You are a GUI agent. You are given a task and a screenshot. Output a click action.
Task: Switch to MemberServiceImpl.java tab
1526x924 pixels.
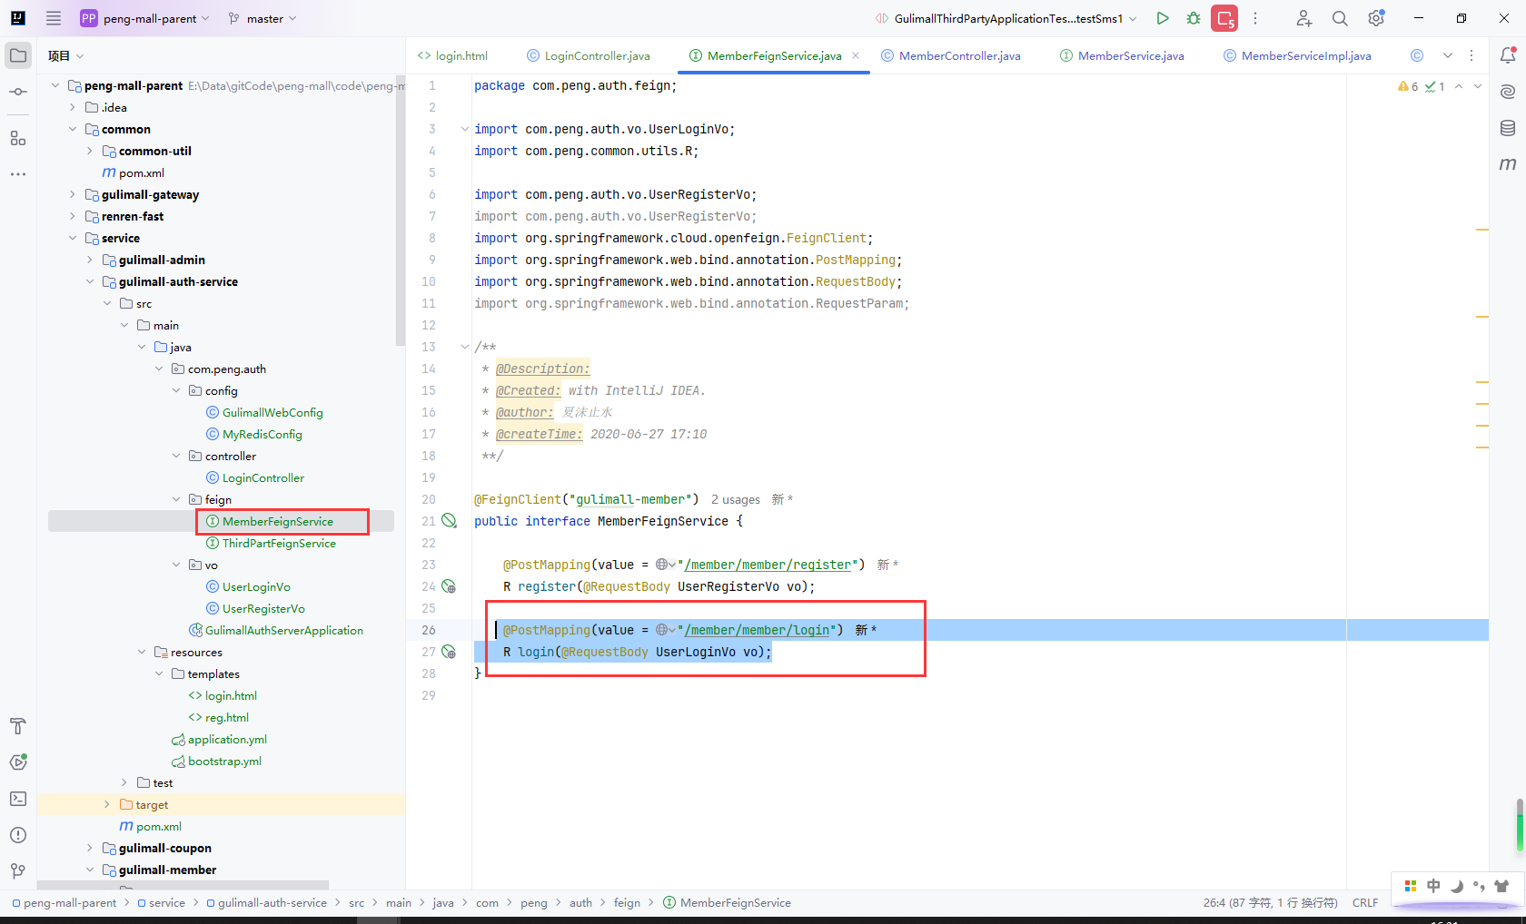click(1297, 55)
